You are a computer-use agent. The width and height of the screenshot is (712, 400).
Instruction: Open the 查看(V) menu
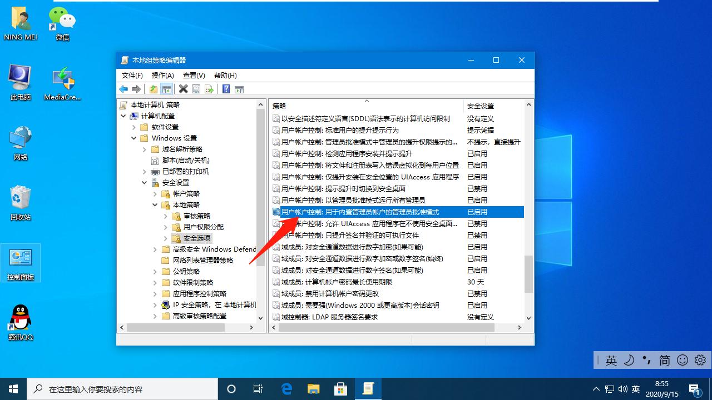click(x=193, y=75)
